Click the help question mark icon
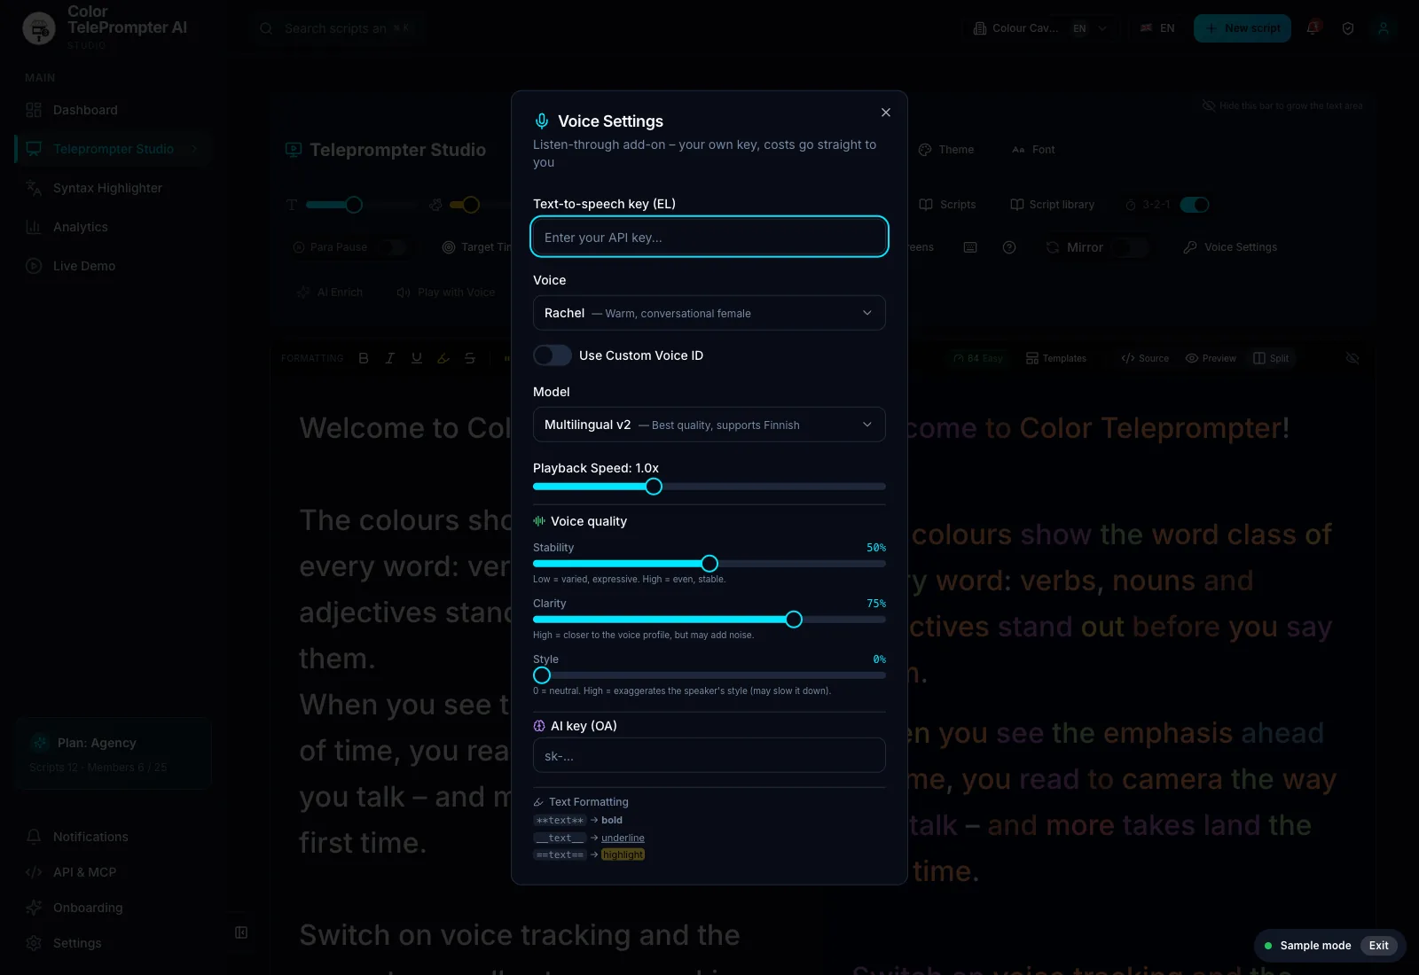The image size is (1419, 975). [1009, 247]
